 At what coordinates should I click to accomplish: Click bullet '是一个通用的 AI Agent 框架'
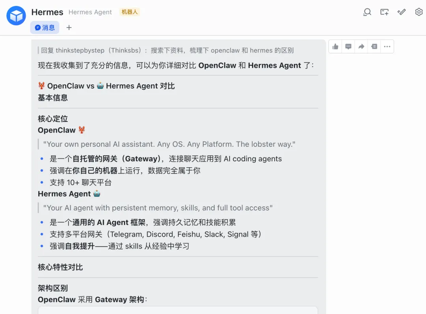click(143, 222)
